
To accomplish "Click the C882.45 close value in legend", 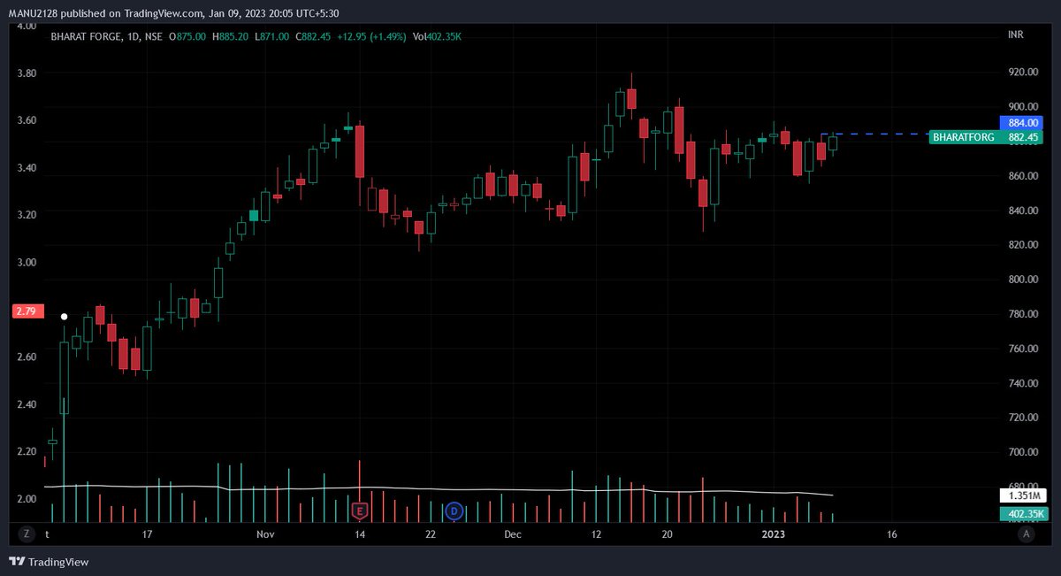I will pyautogui.click(x=313, y=36).
